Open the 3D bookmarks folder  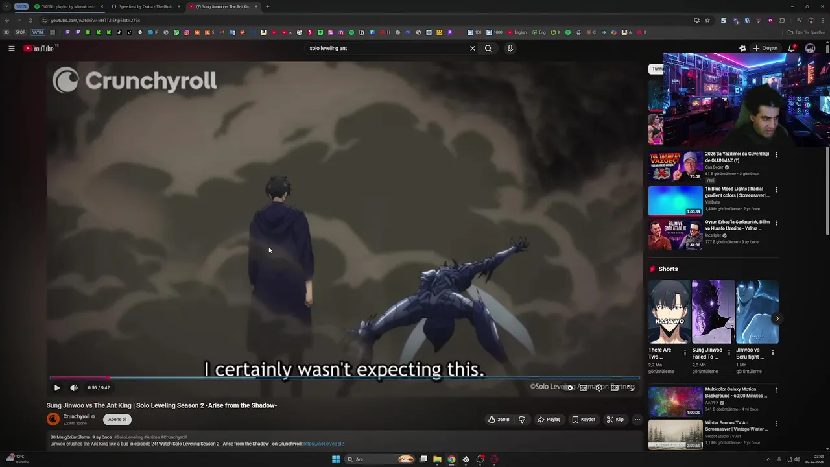(x=6, y=32)
